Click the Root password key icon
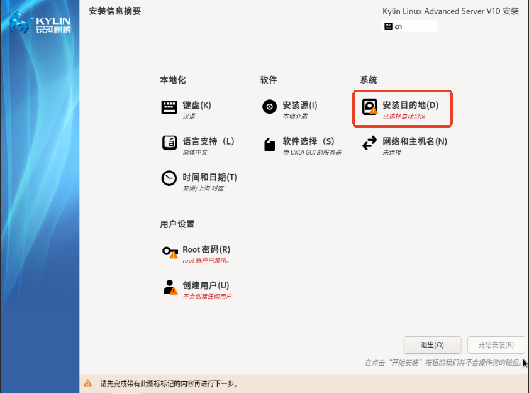This screenshot has width=529, height=394. 170,252
